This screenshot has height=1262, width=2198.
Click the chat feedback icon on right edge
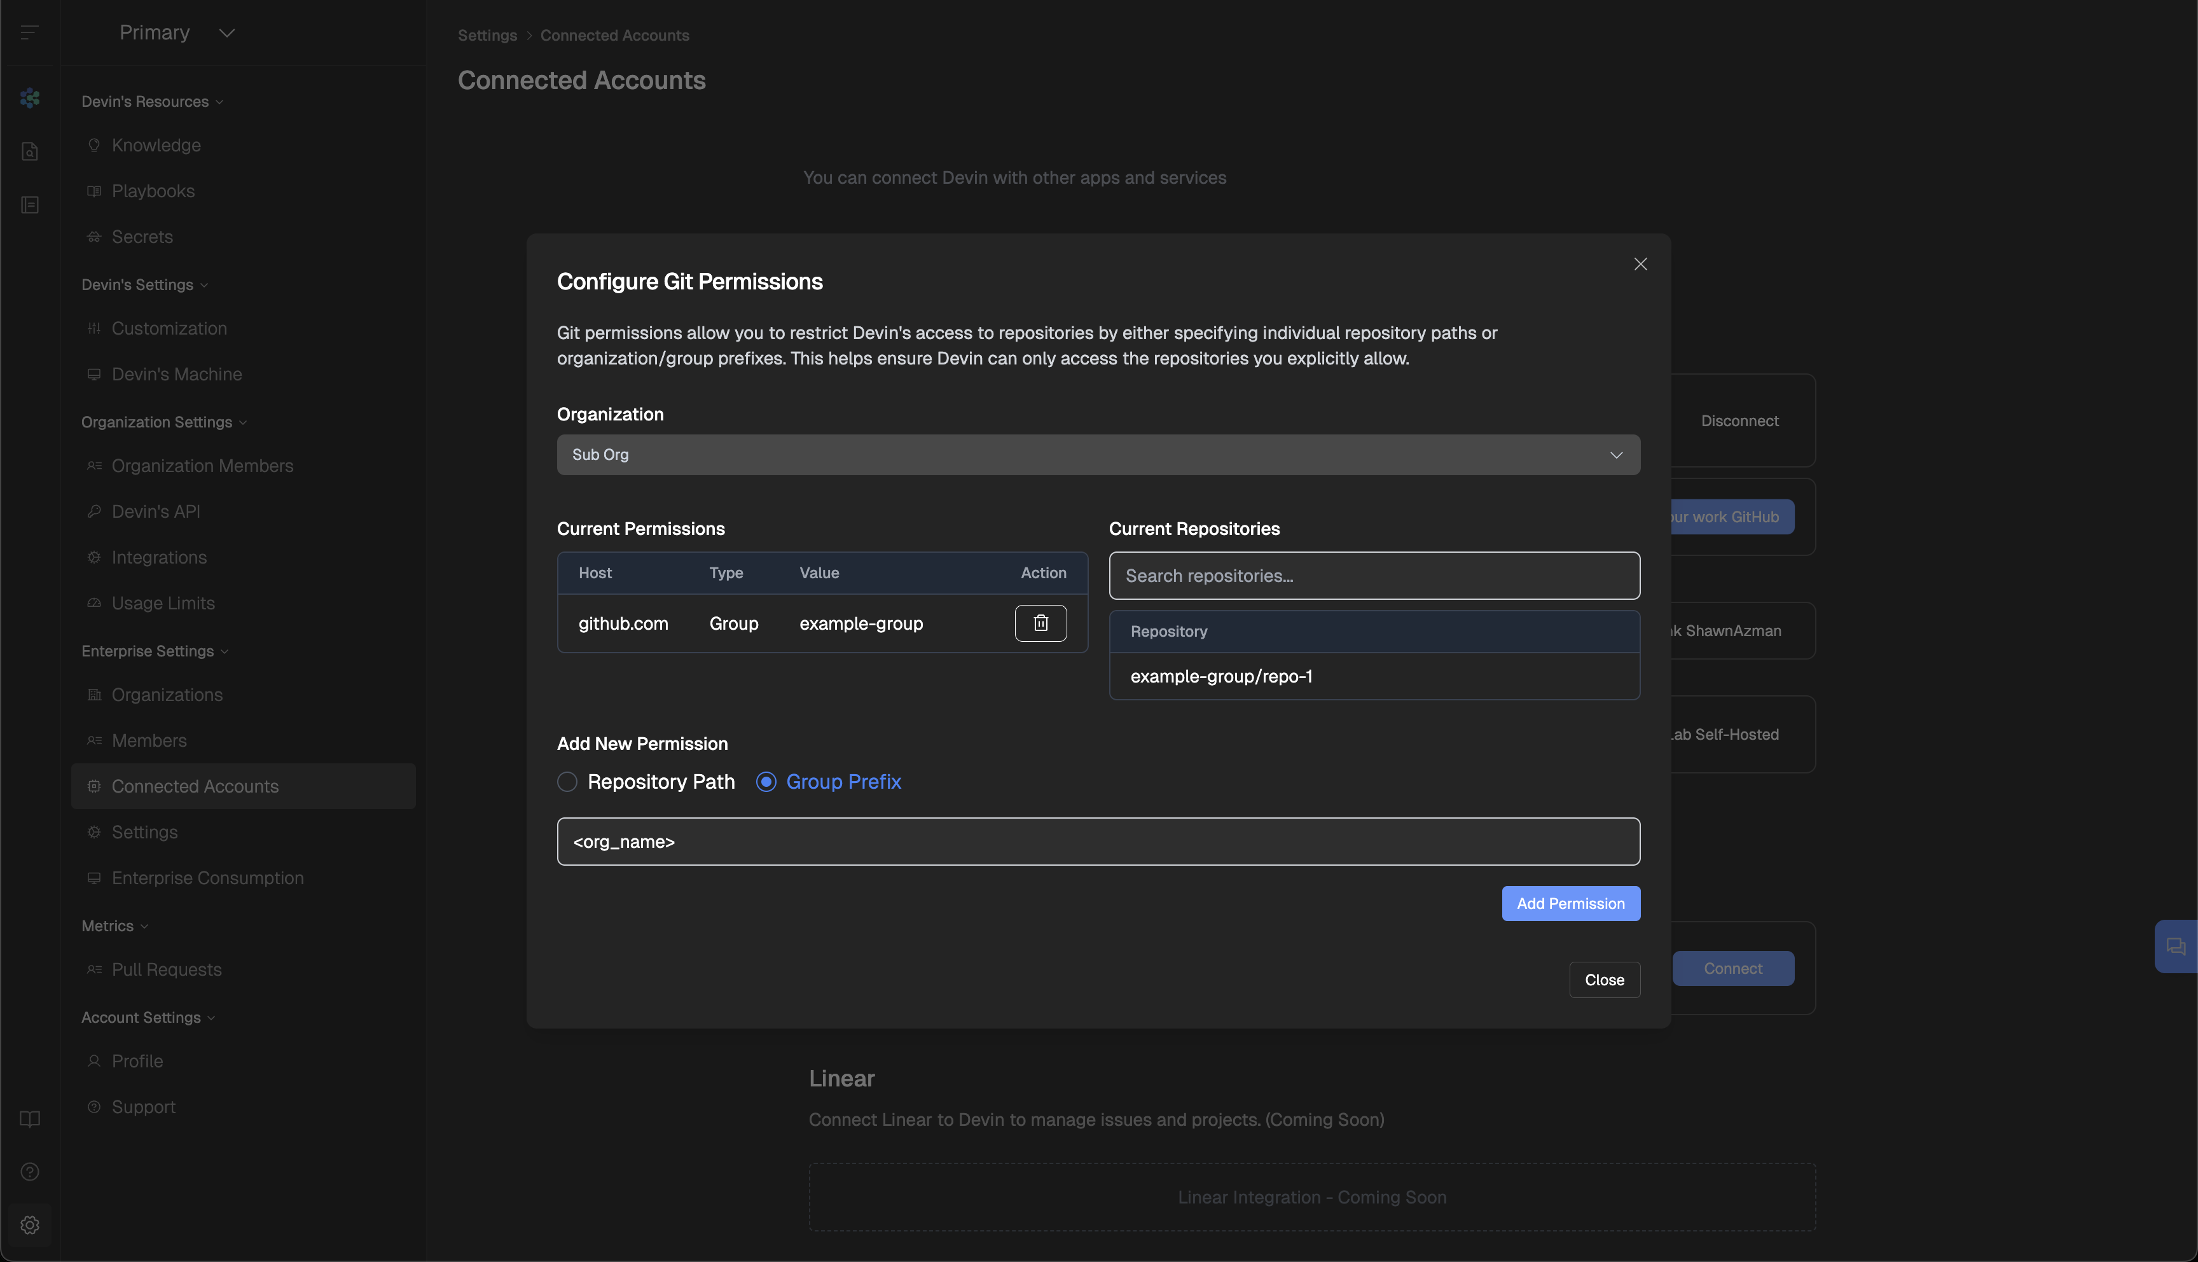(2176, 946)
